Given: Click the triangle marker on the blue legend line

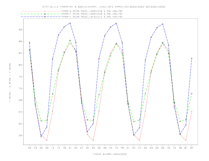Looking at the screenshot, I should pyautogui.click(x=45, y=17).
